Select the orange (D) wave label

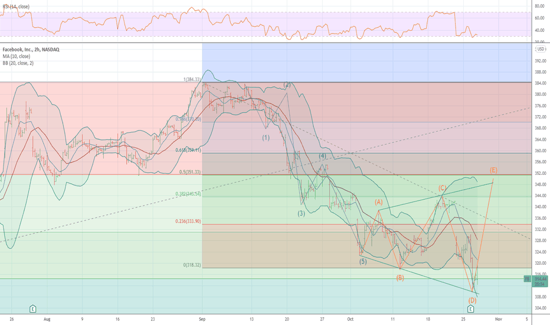[472, 300]
